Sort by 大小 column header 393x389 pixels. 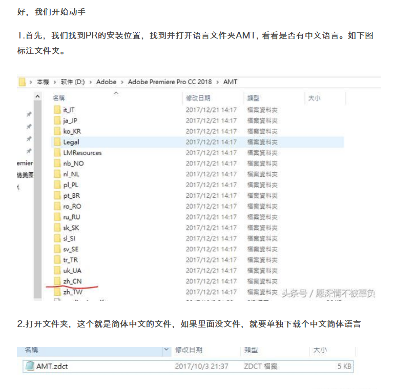coord(314,98)
